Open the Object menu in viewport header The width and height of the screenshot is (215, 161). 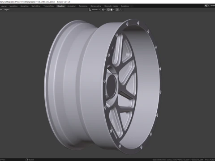[x=7, y=10]
